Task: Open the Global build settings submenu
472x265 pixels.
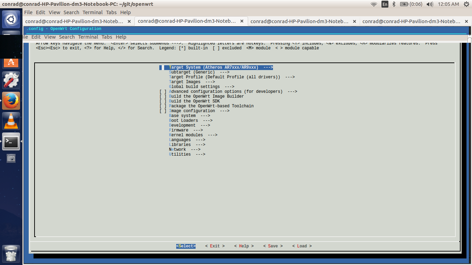Action: [x=201, y=87]
